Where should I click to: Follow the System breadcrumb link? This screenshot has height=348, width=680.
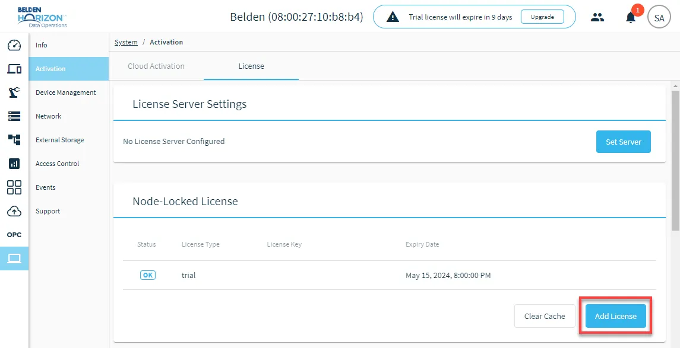[126, 42]
